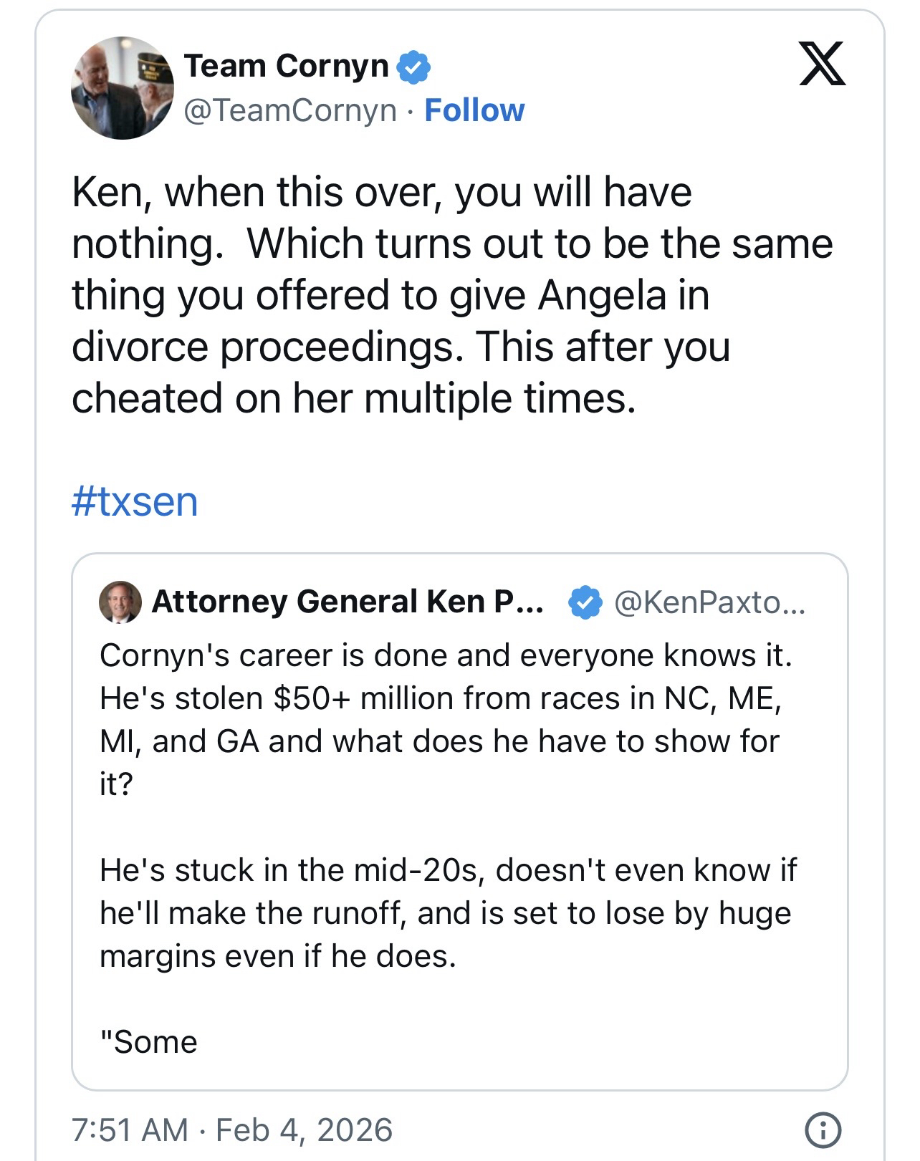This screenshot has width=920, height=1161.
Task: Click Team Cornyn's blue verified badge
Action: (414, 67)
